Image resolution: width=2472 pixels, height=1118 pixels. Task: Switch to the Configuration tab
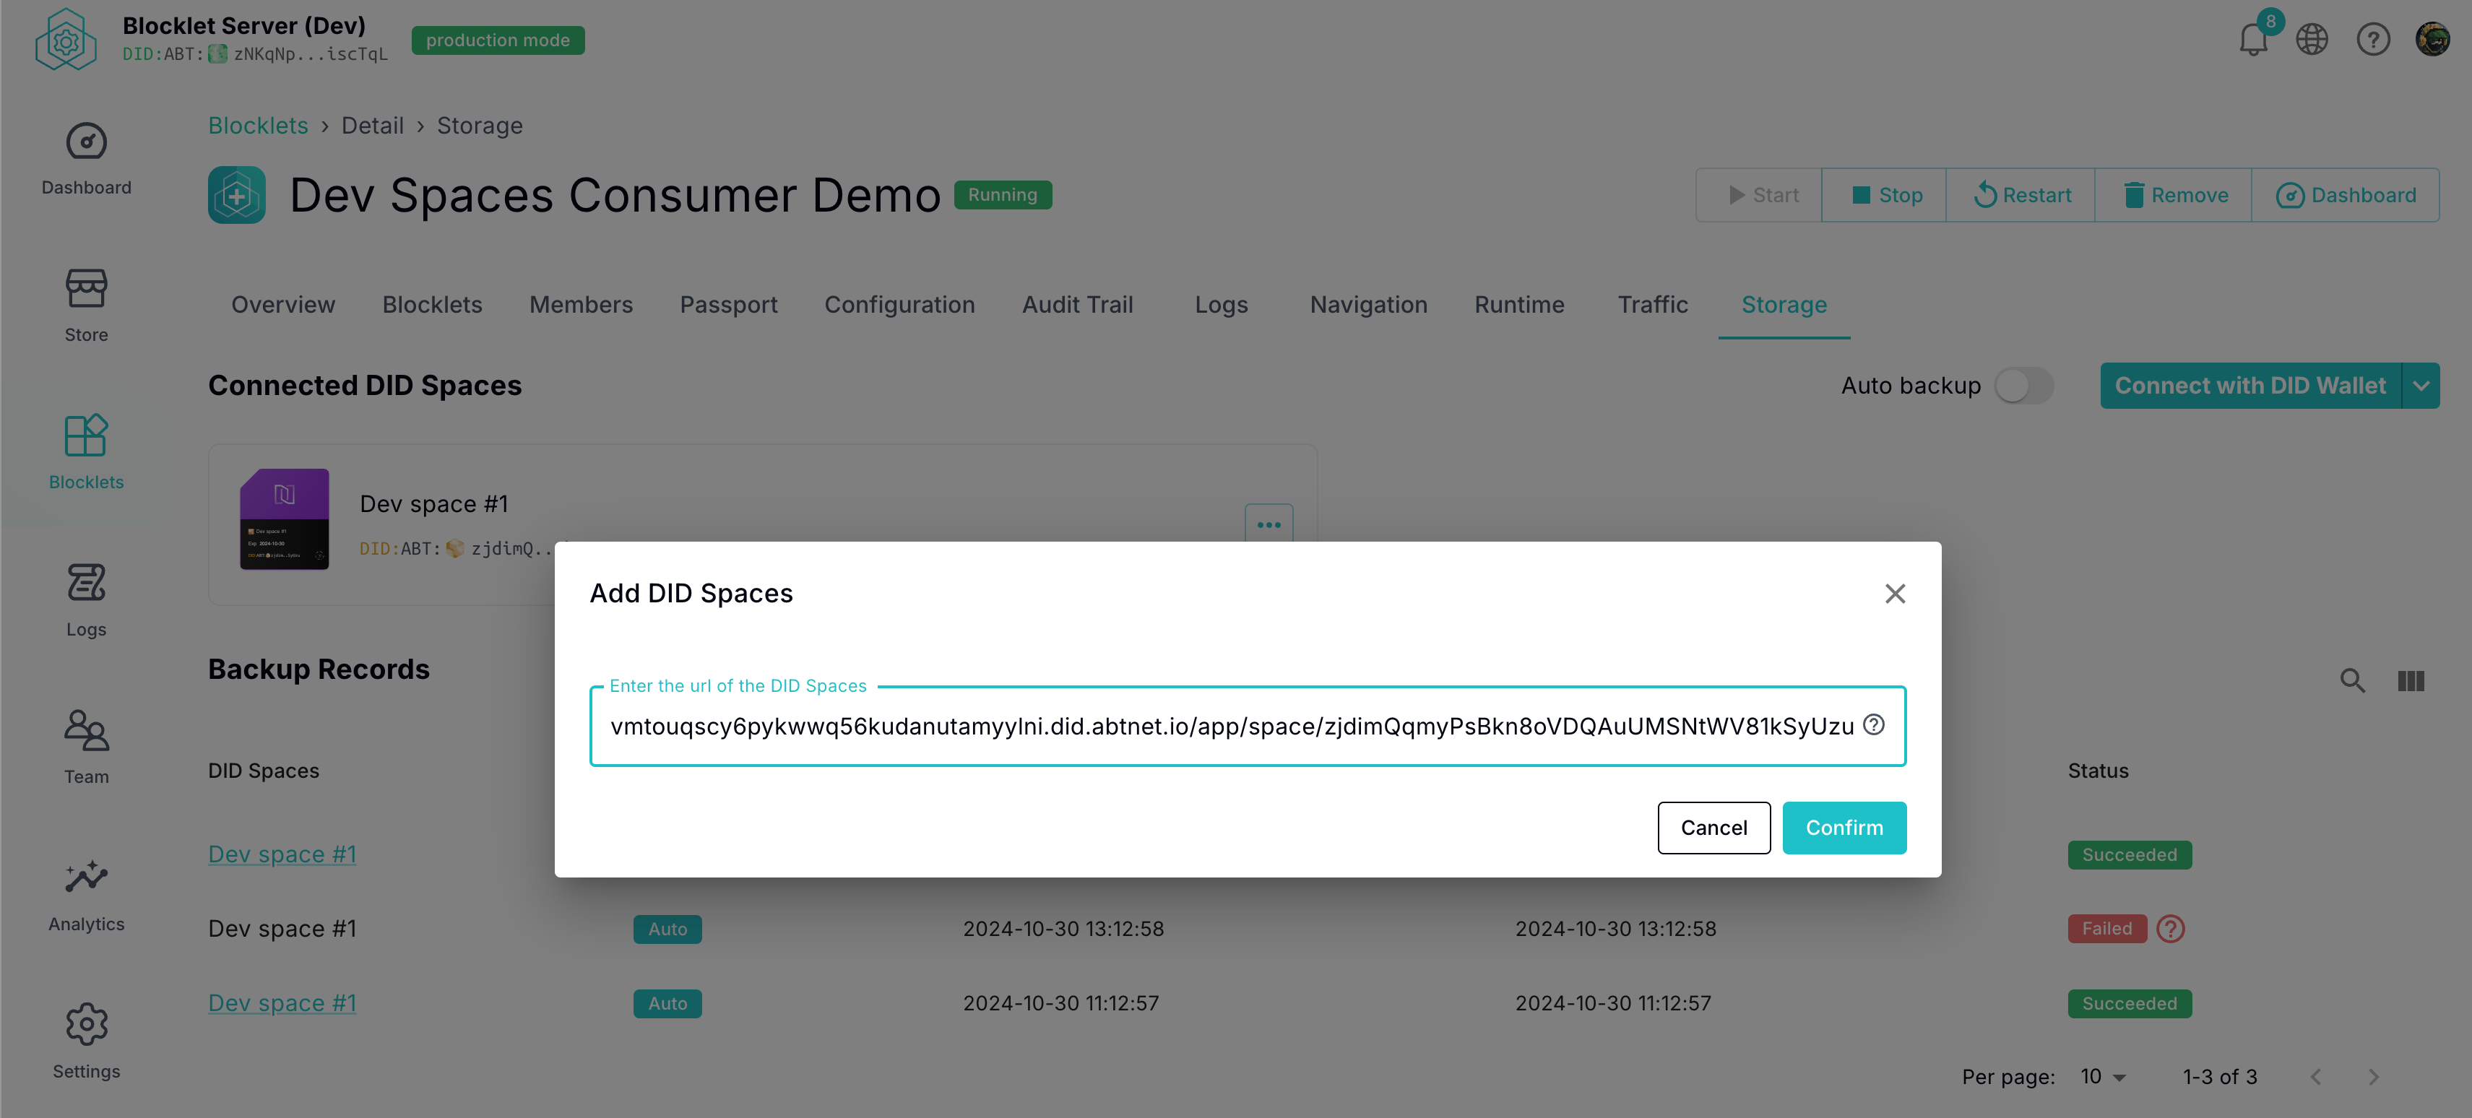click(899, 304)
